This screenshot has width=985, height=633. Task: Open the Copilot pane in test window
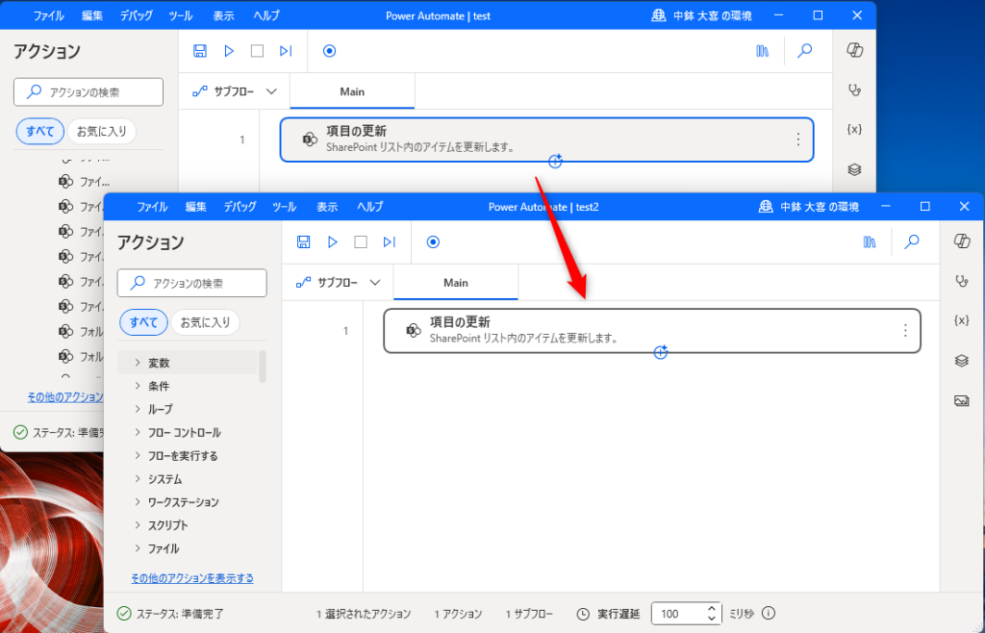(x=854, y=50)
